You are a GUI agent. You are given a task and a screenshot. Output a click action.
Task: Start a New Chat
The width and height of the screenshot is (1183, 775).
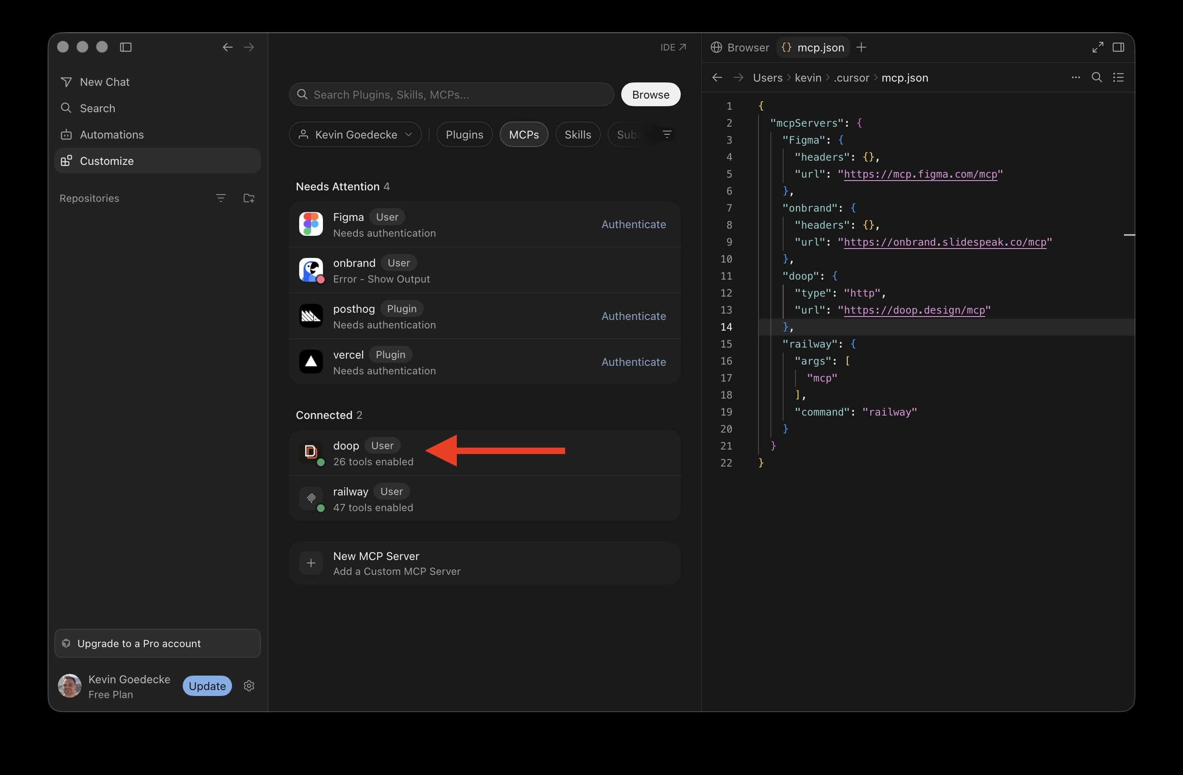157,82
